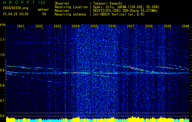This screenshot has height=122, width=192.
Task: Click the meteor count 68
Action: click(x=44, y=14)
